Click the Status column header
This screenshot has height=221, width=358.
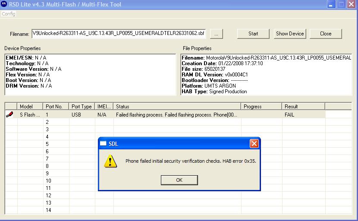(177, 107)
